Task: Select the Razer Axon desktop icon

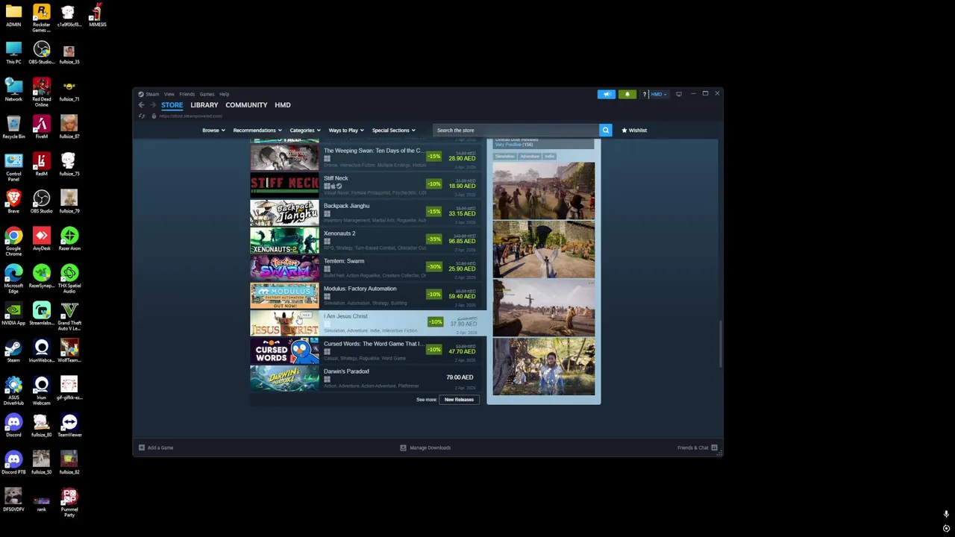Action: 69,239
